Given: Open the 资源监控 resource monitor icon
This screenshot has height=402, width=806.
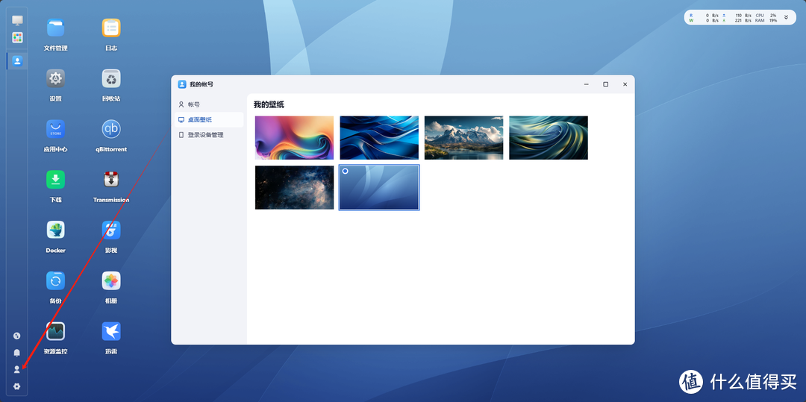Looking at the screenshot, I should click(x=55, y=331).
